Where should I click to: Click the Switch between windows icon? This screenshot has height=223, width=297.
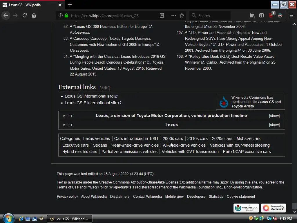[x=35, y=219]
